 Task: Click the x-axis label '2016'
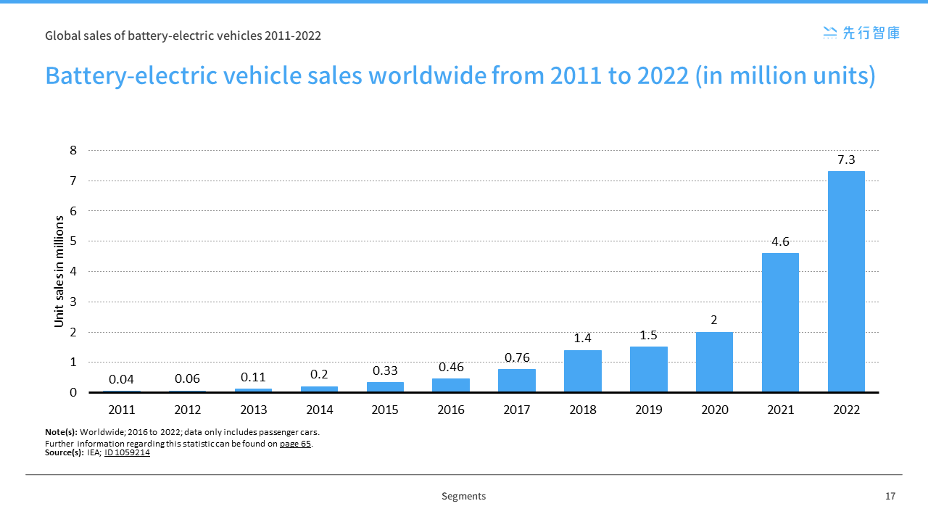[451, 410]
